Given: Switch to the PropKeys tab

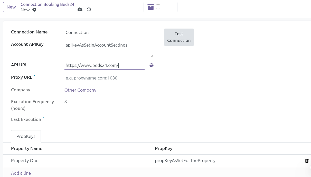Looking at the screenshot, I should [26, 136].
